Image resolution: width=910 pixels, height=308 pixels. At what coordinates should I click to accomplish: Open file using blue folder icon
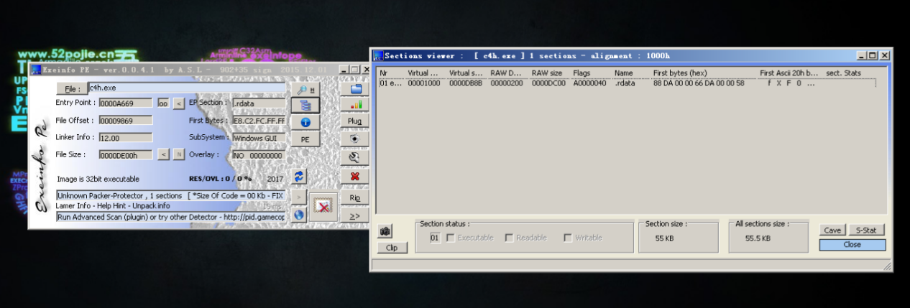(x=355, y=90)
